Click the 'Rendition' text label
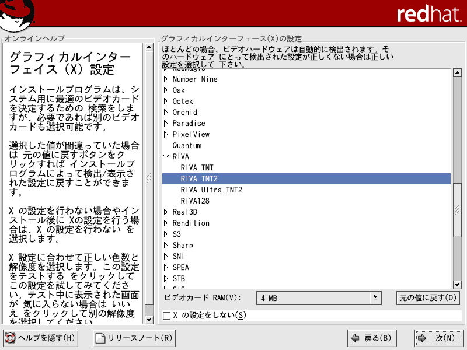Screen dimensions: 467x350 point(191,223)
